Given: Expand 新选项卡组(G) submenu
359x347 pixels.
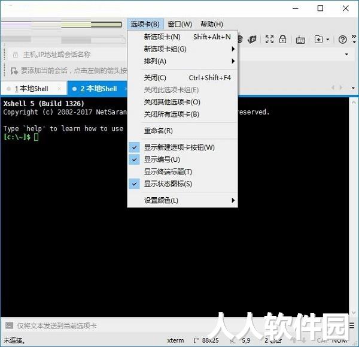Looking at the screenshot, I should 182,49.
